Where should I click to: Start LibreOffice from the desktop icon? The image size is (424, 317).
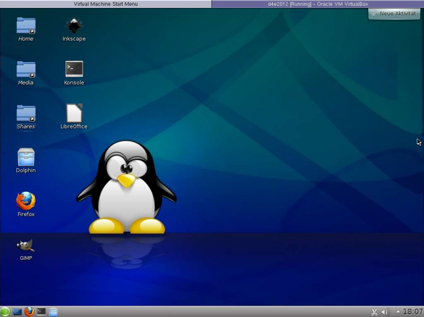[74, 116]
